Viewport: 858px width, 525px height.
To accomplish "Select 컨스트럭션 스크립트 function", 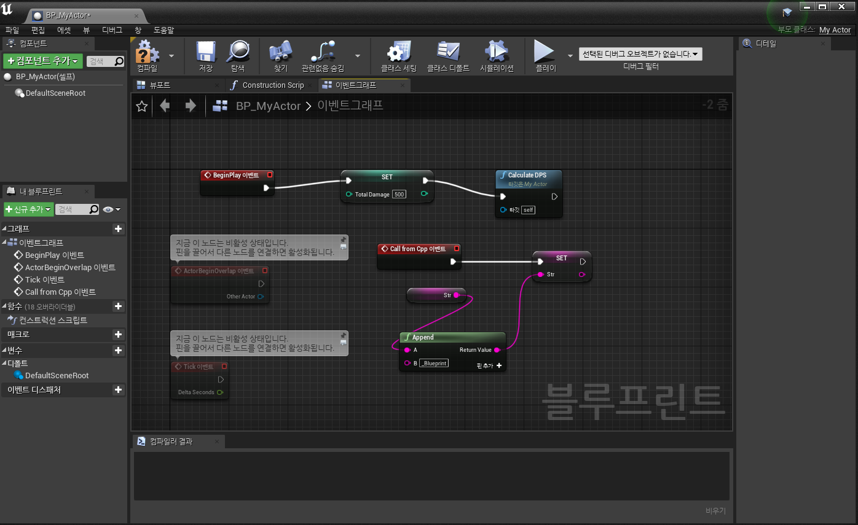I will coord(47,320).
